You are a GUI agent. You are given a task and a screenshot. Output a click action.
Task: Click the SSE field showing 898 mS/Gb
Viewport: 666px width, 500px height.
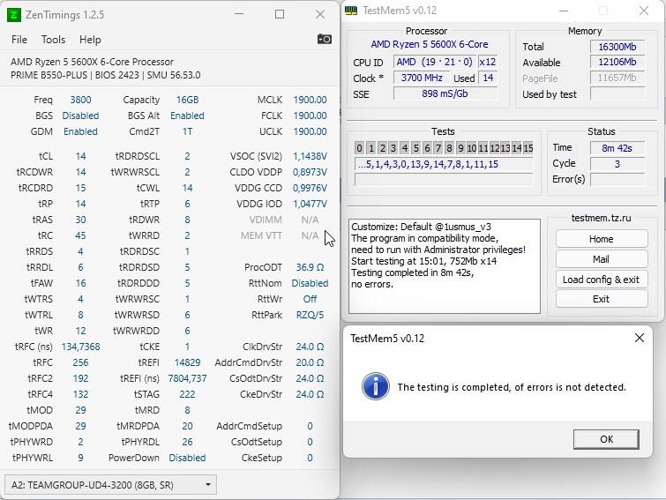pyautogui.click(x=445, y=93)
